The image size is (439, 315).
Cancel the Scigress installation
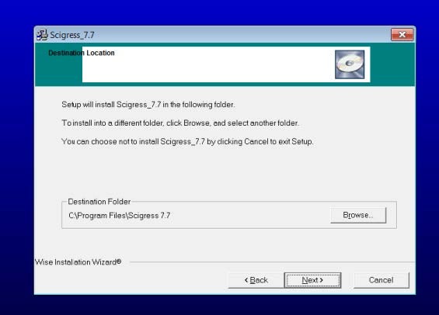[x=381, y=280]
